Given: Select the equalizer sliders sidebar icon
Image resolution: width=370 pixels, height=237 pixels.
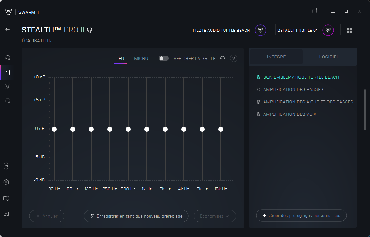Looking at the screenshot, I should point(8,73).
